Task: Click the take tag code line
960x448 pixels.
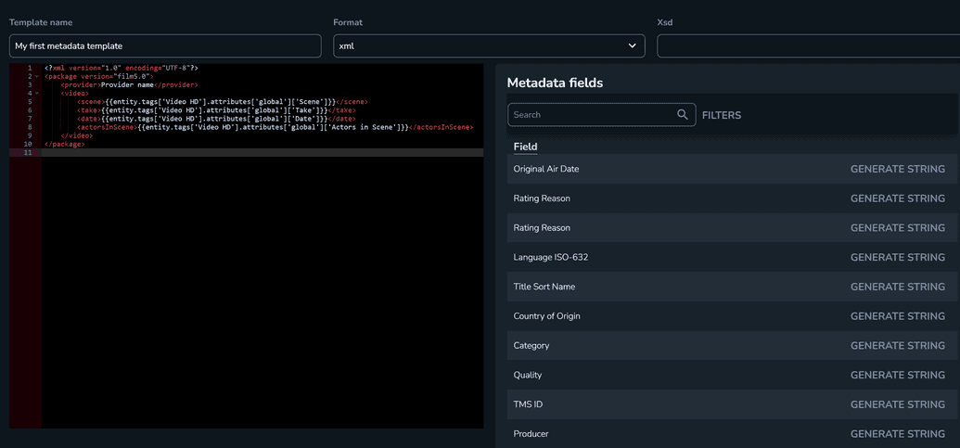Action: pos(216,110)
